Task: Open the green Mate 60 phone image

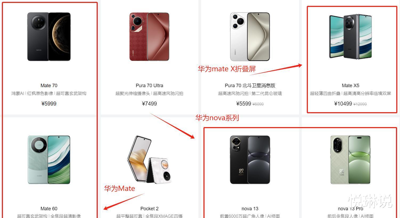Action: pyautogui.click(x=49, y=160)
